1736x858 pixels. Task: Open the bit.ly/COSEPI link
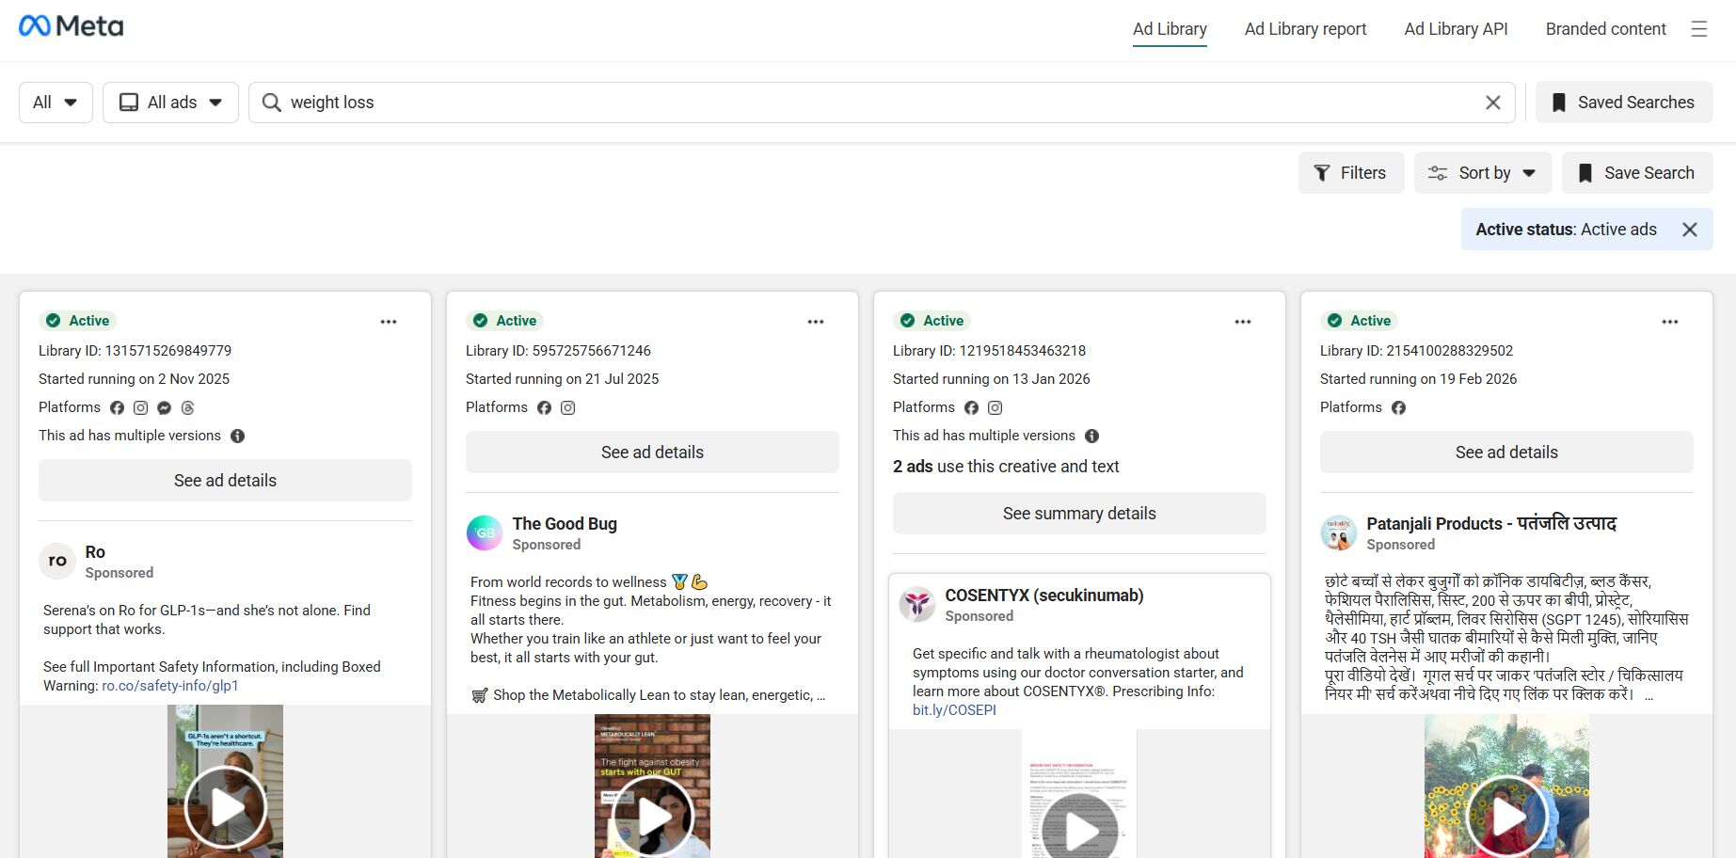click(954, 710)
